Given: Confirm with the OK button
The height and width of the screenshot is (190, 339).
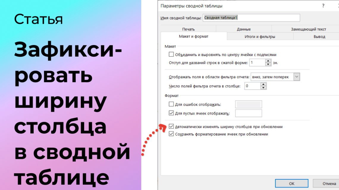Looking at the screenshot, I should pos(292,183).
